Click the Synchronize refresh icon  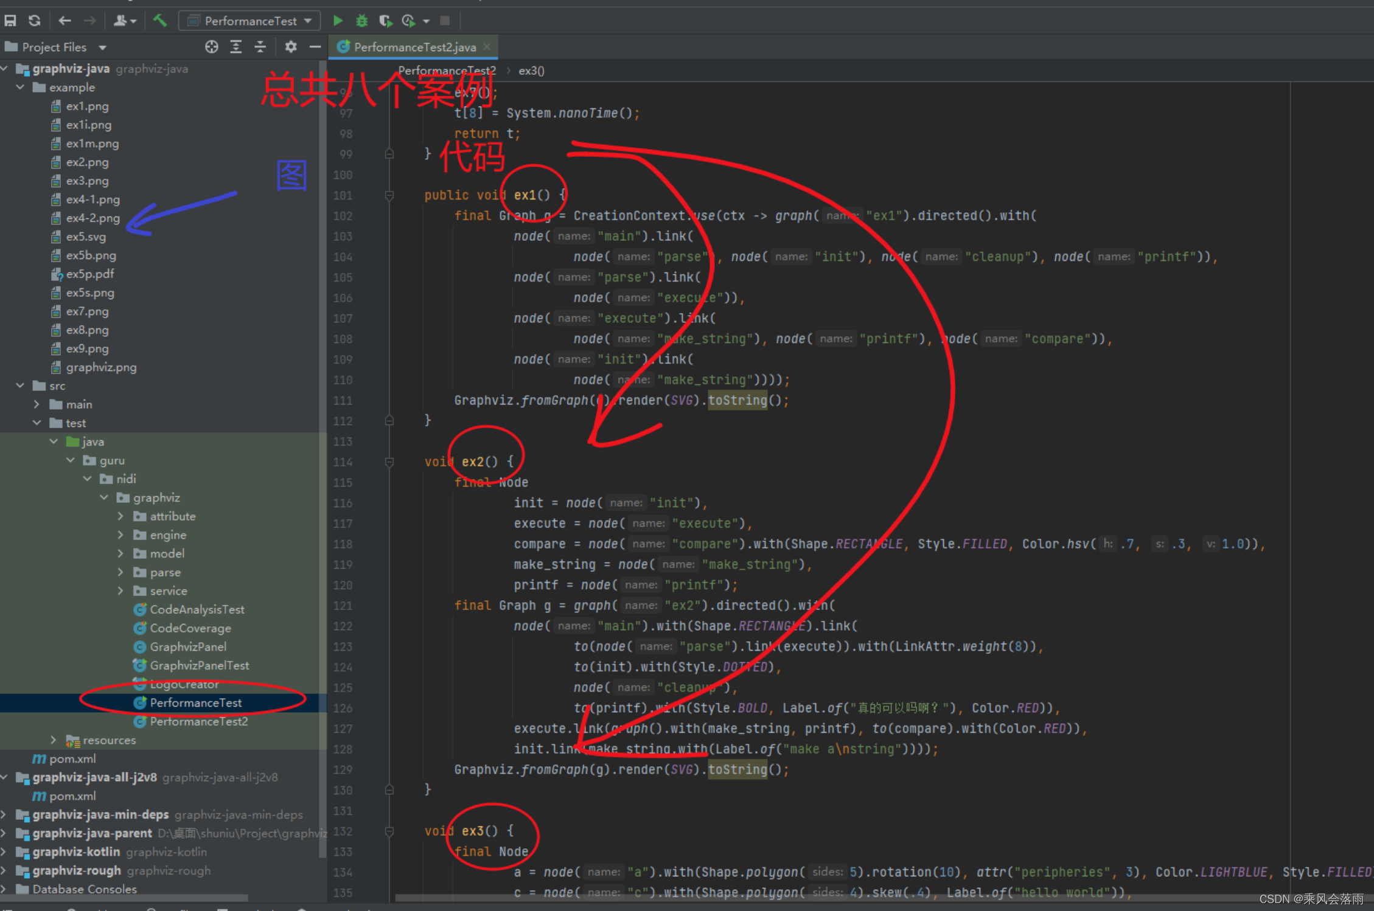tap(35, 21)
